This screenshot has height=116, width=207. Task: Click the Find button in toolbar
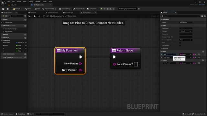(38, 9)
